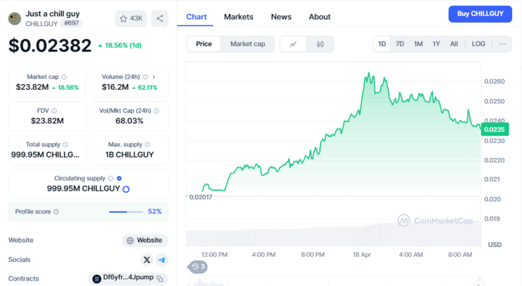Select the 1M time range
Screen dimensions: 522x286
click(x=418, y=44)
